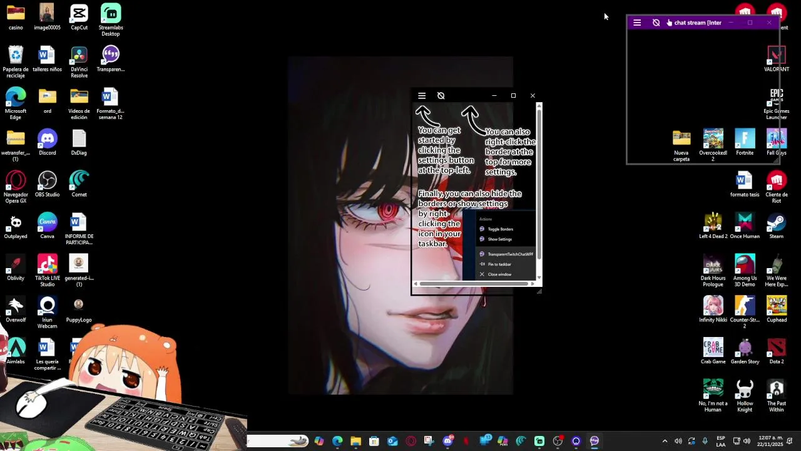Select Garden Story desktop icon
This screenshot has width=801, height=451.
pos(745,352)
